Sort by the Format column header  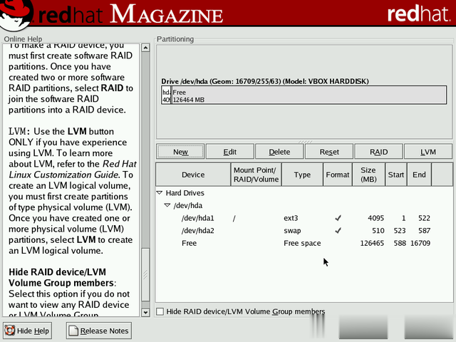click(x=338, y=175)
